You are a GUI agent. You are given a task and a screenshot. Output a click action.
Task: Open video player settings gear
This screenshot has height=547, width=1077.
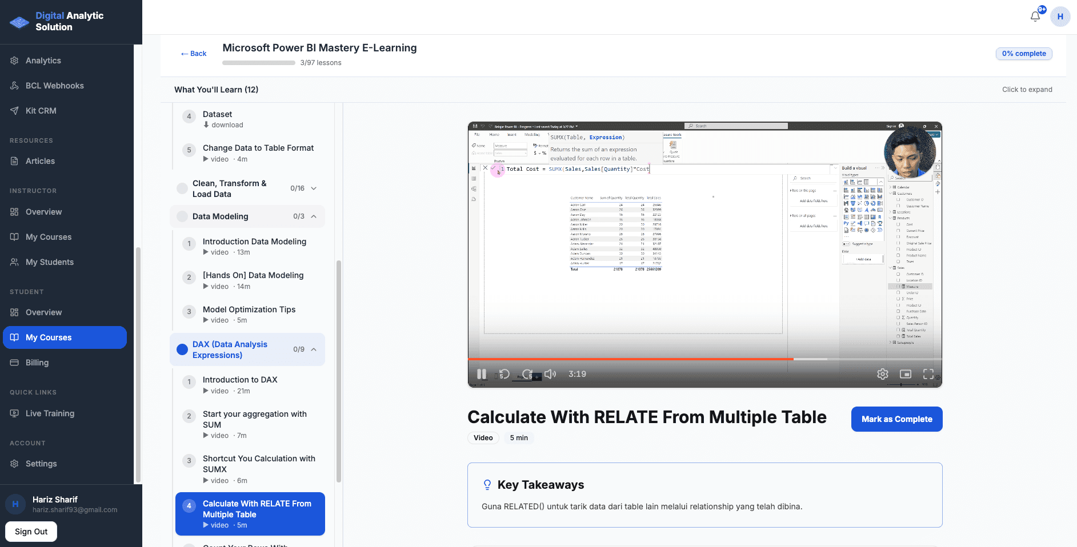pos(883,374)
